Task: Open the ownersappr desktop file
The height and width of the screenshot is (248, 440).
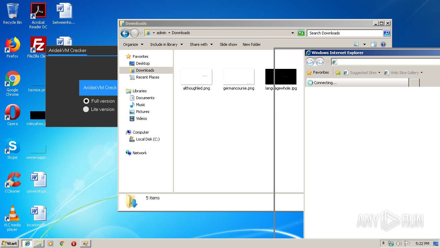Action: [38, 153]
